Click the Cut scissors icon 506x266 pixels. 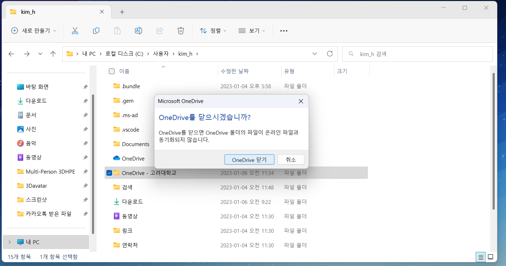[75, 31]
